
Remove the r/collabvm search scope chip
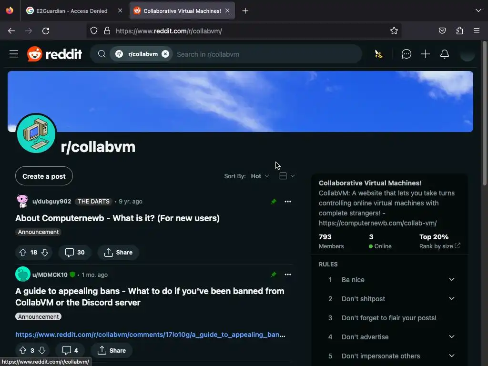click(x=165, y=54)
